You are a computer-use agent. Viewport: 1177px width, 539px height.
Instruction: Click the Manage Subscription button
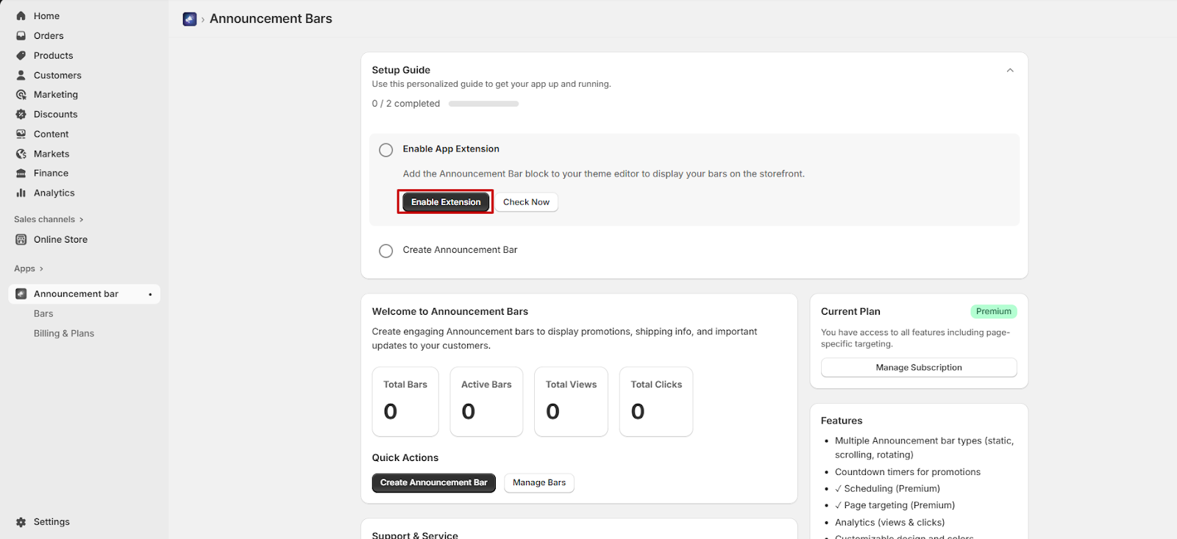(918, 368)
